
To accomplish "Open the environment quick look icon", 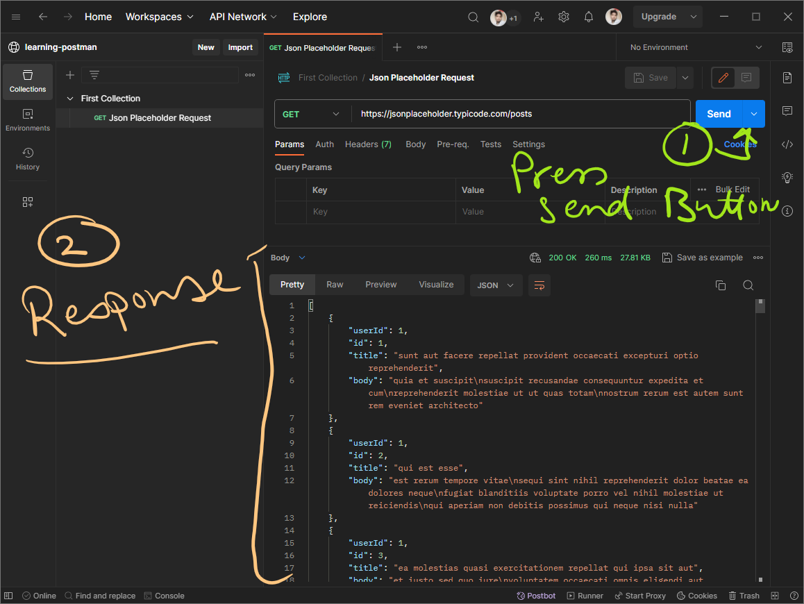I will [787, 47].
